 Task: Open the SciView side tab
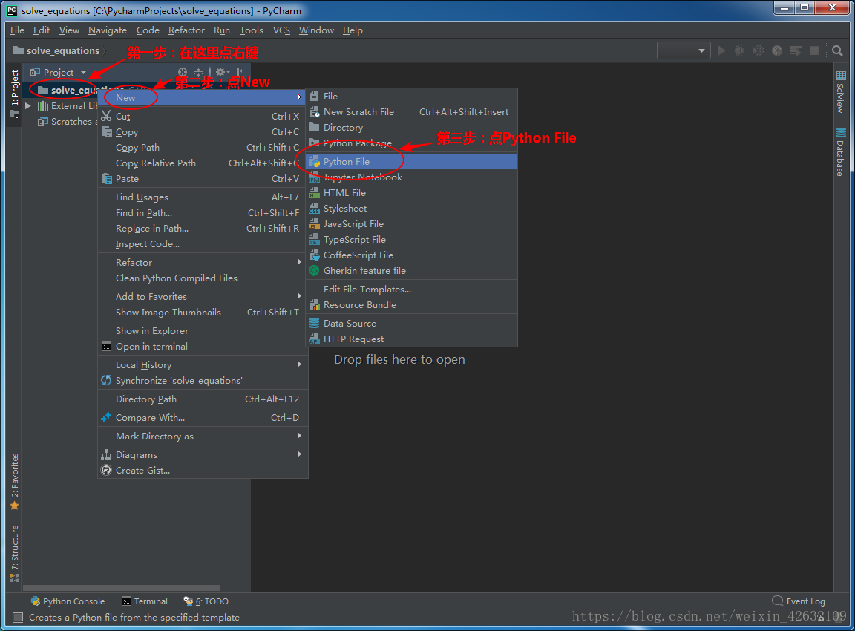[x=841, y=91]
